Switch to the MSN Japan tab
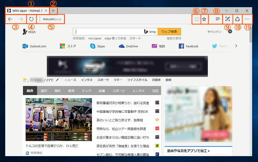 (27, 11)
